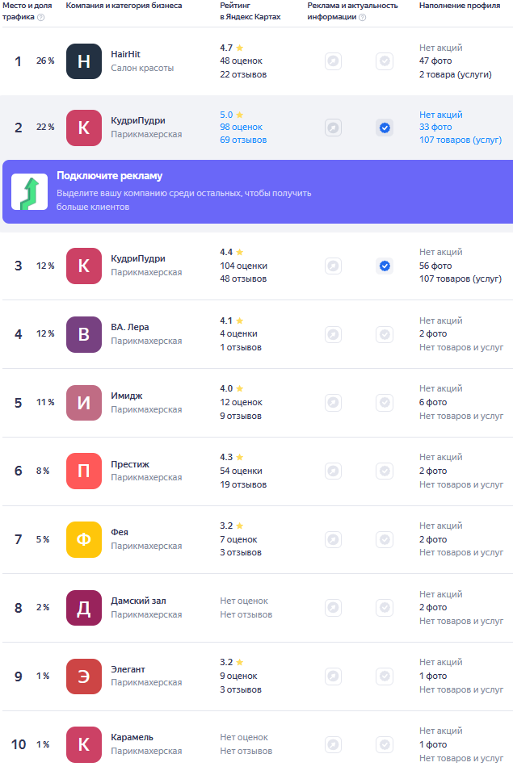Click the yellow Ф avatar of Фея
Screen dimensions: 513x775
click(83, 539)
